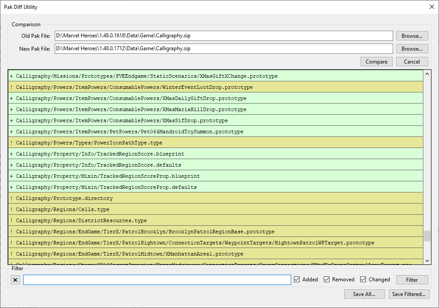The width and height of the screenshot is (439, 308).
Task: Apply the filter with the Filter button
Action: coord(412,280)
